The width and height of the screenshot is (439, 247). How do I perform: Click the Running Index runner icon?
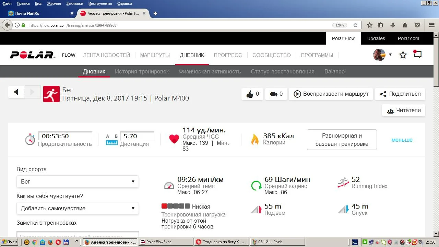tap(343, 183)
